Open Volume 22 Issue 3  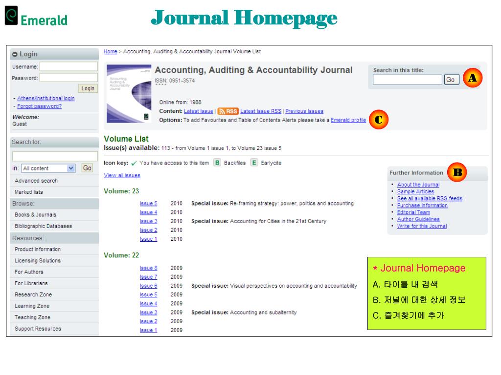click(149, 312)
